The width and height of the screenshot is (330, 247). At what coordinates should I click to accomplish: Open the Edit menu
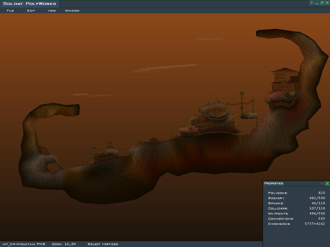click(31, 11)
